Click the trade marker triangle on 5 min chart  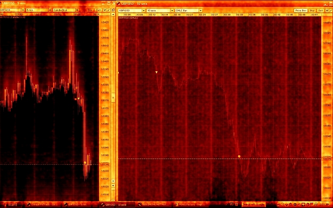coord(78,98)
